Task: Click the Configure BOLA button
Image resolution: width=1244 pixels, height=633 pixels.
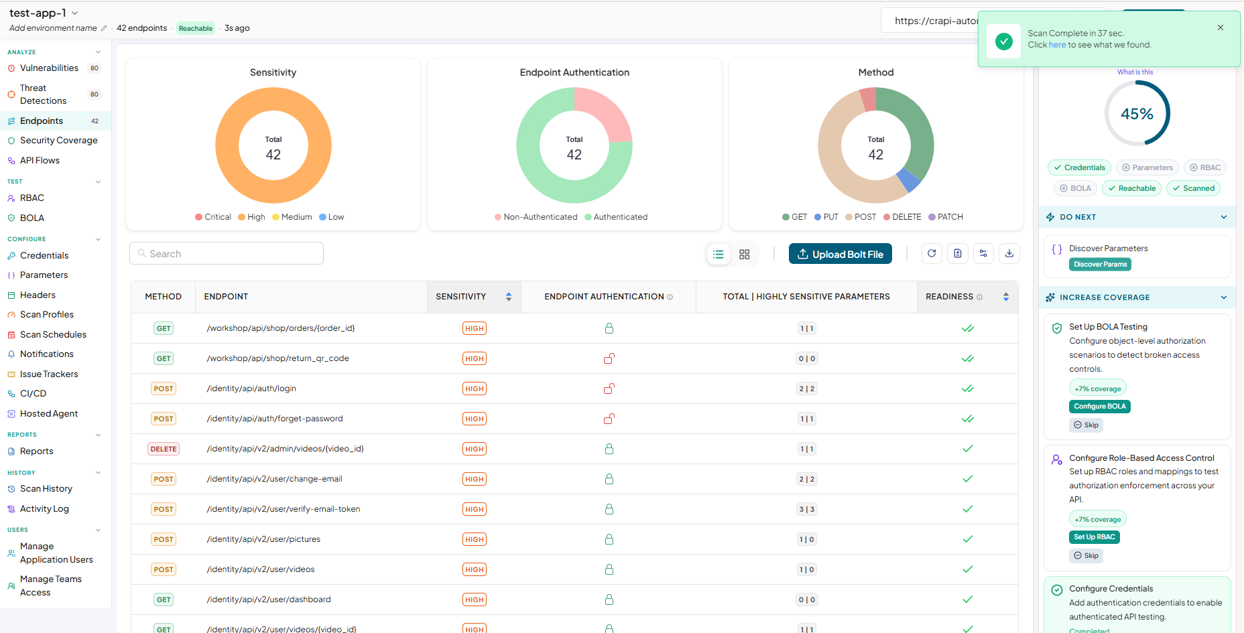Action: coord(1100,407)
